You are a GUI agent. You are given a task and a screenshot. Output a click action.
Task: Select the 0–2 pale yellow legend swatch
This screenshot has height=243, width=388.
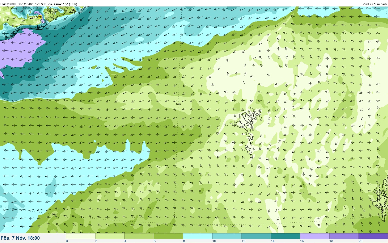tap(81, 236)
